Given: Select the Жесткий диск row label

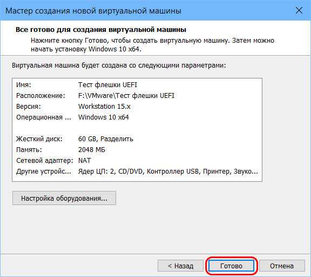Looking at the screenshot, I should tap(39, 138).
